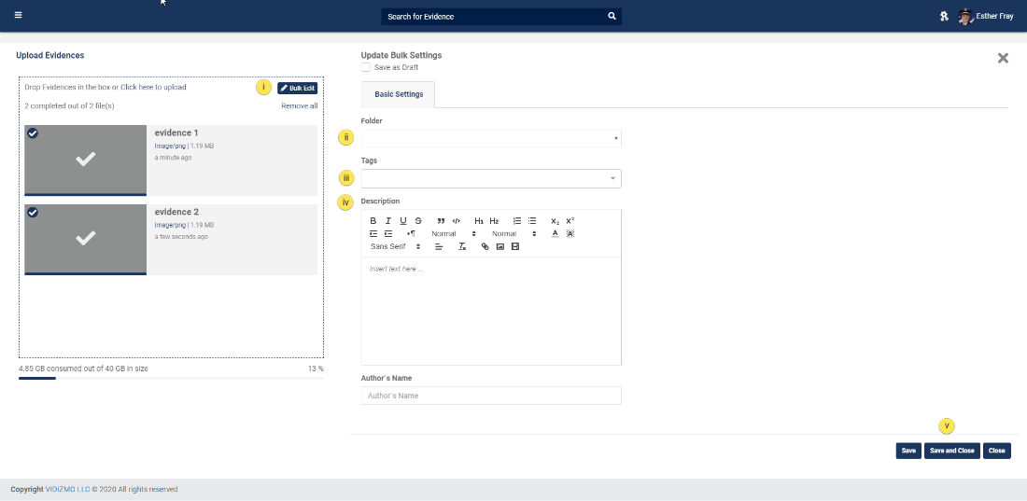Insert an image into the description

tap(499, 246)
